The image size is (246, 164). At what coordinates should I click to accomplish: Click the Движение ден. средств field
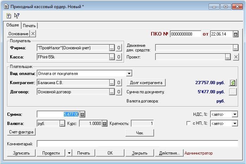pos(194,48)
